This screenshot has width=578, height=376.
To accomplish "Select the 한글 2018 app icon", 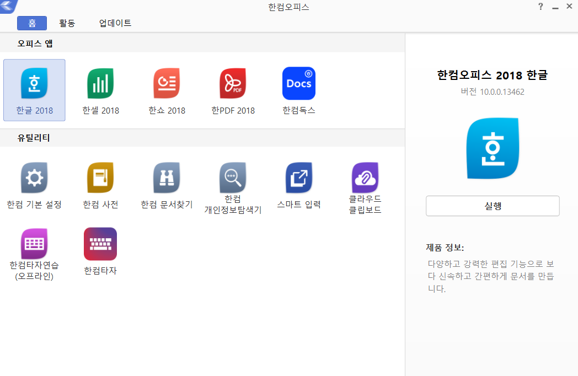I will click(x=34, y=83).
